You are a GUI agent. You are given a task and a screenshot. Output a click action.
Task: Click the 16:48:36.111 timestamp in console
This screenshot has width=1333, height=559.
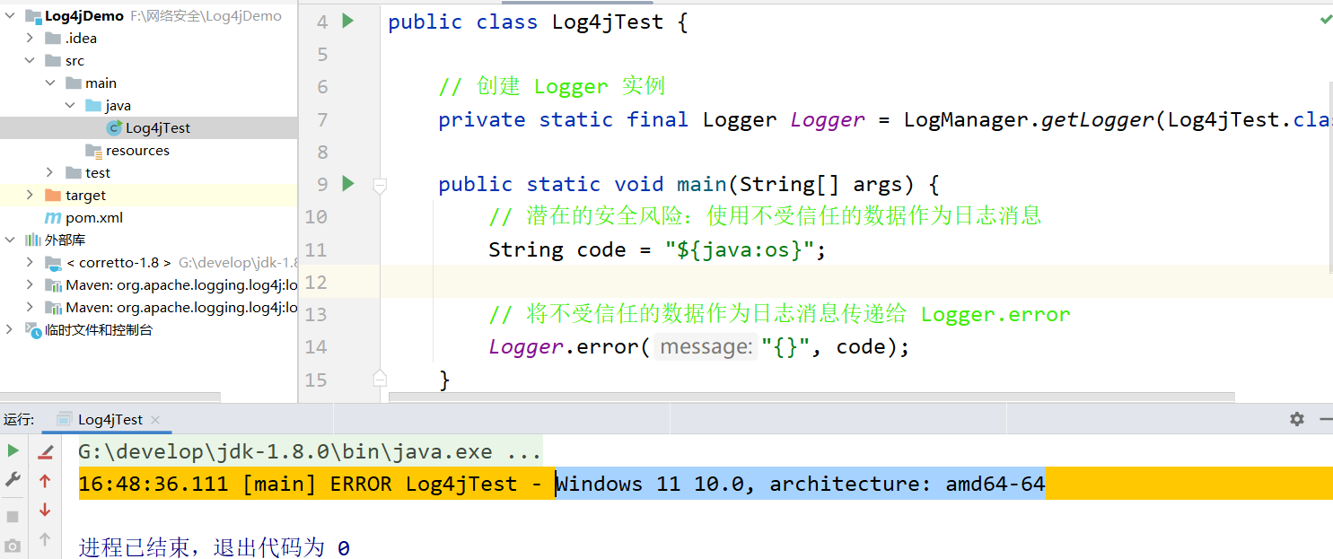pos(153,485)
